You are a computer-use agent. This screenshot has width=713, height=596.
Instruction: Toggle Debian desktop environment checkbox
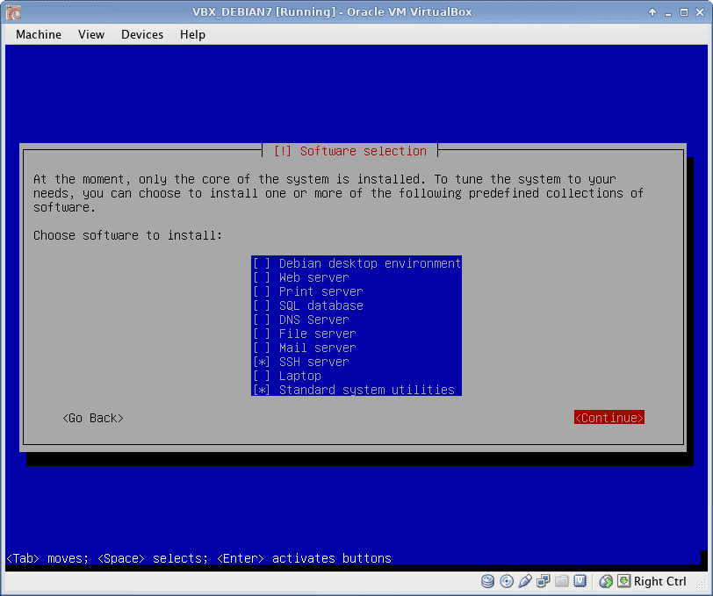(262, 263)
